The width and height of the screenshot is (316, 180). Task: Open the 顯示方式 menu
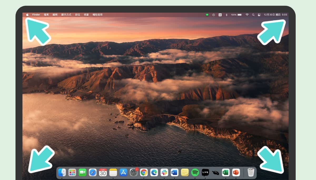click(66, 15)
